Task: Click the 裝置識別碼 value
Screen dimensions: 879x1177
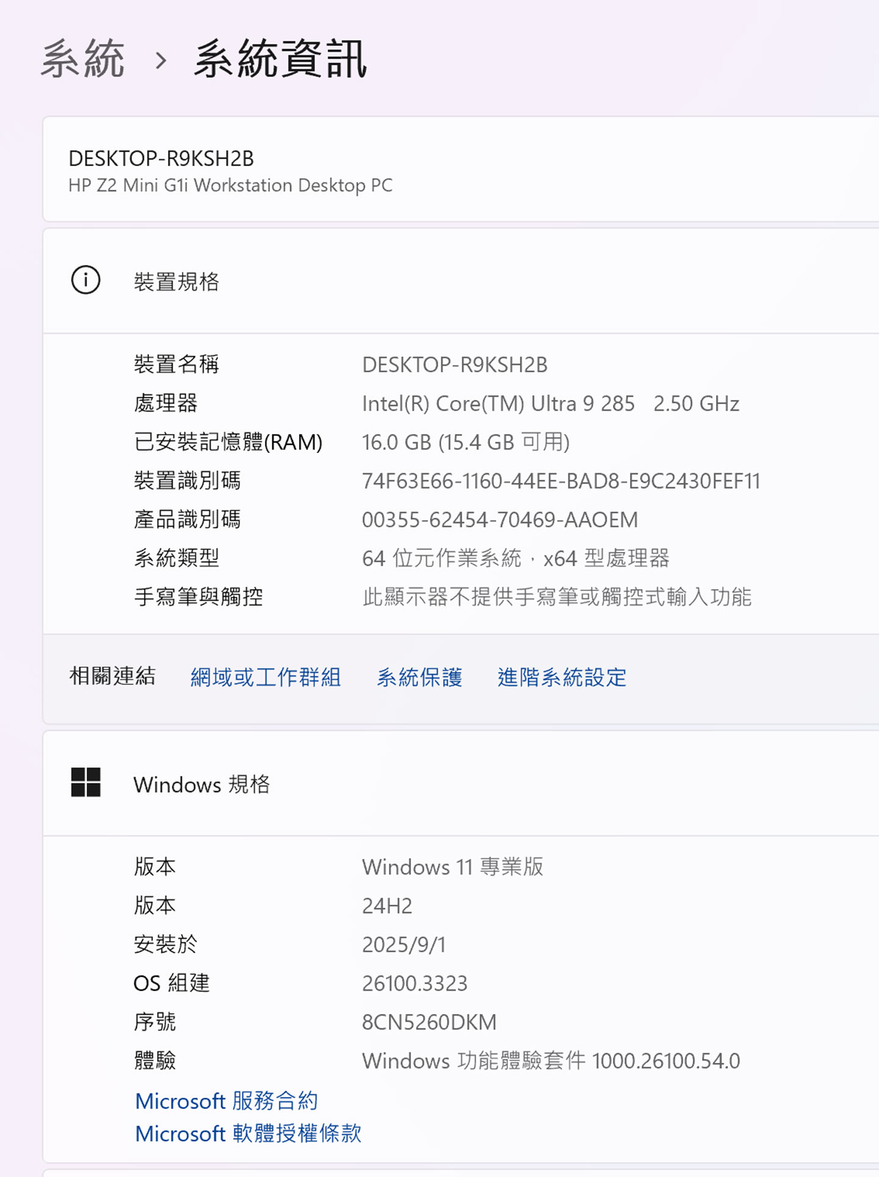Action: coord(560,482)
